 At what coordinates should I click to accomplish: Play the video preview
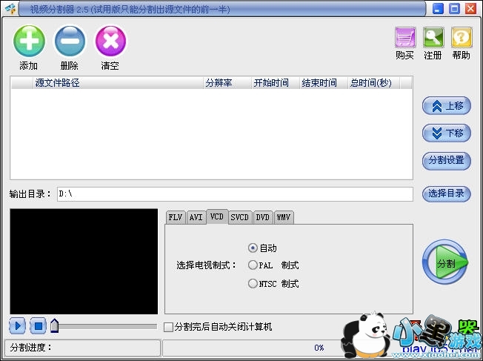17,326
